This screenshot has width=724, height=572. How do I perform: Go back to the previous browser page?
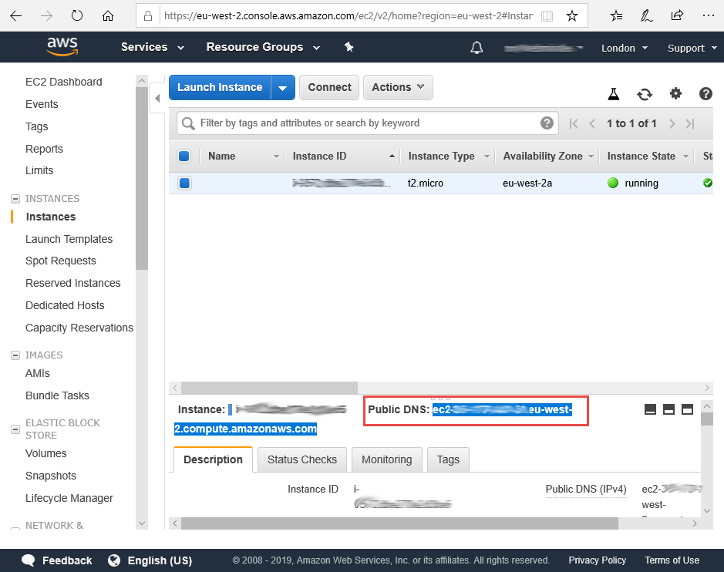pos(15,16)
